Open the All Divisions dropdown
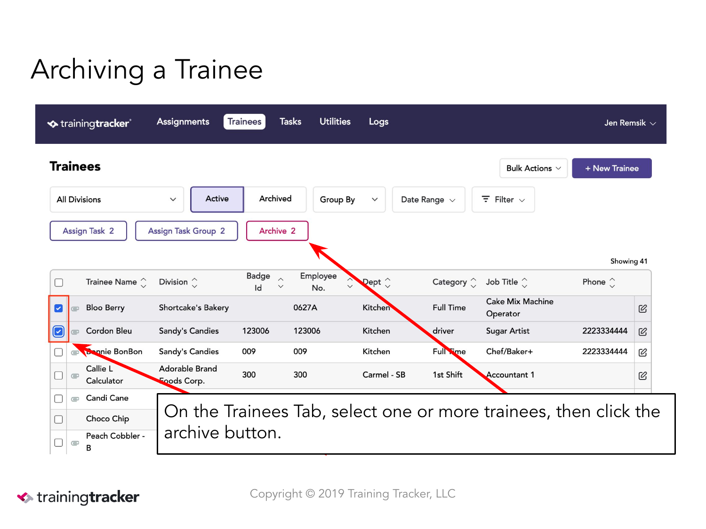The height and width of the screenshot is (529, 706). (117, 199)
